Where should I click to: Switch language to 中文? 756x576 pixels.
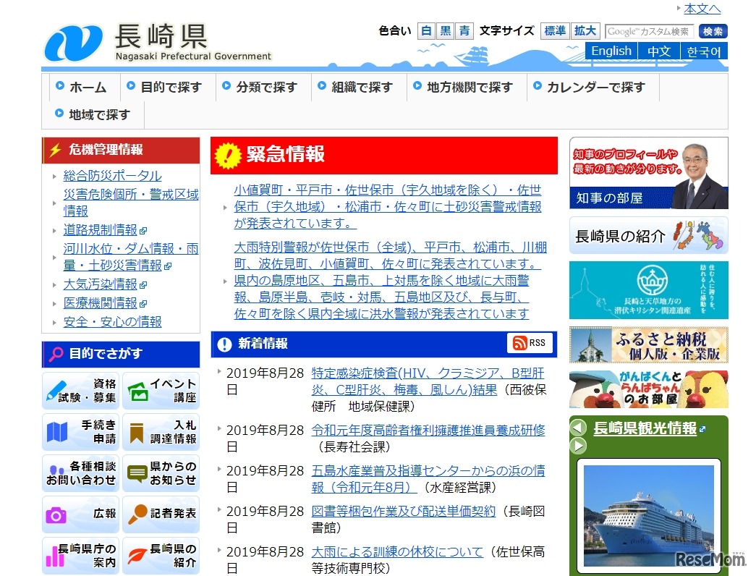pos(659,51)
